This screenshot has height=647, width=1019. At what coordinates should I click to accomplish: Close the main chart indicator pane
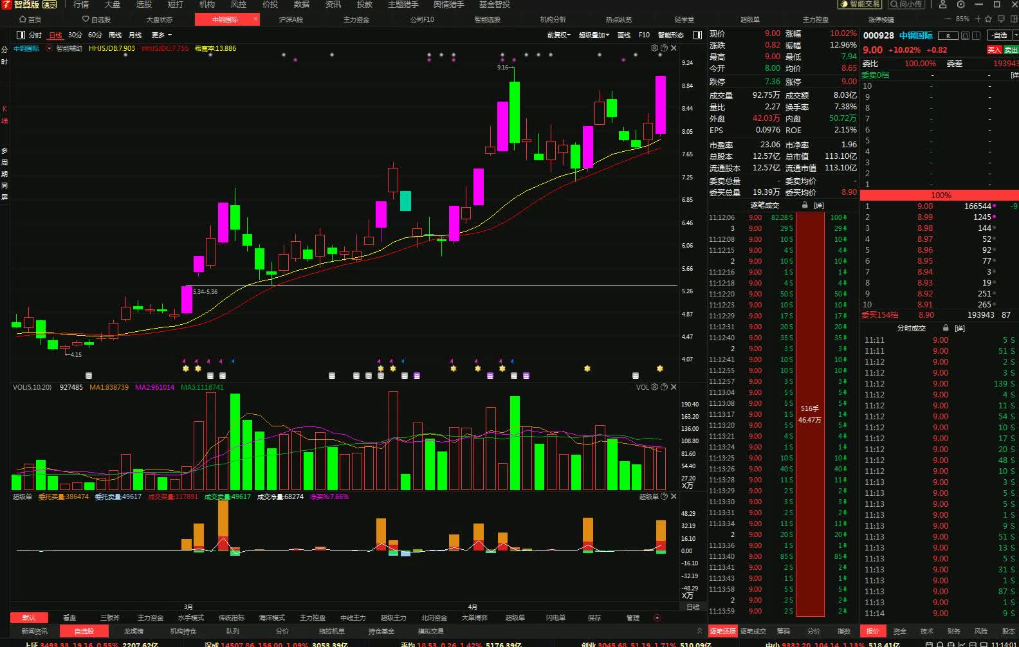[x=674, y=48]
